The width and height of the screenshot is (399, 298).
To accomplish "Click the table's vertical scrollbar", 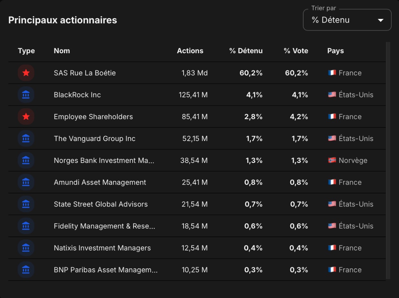I will (388, 161).
